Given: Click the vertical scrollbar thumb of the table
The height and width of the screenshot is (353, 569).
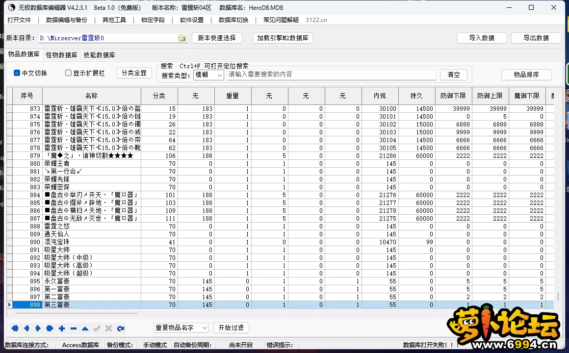Looking at the screenshot, I should pos(558,296).
